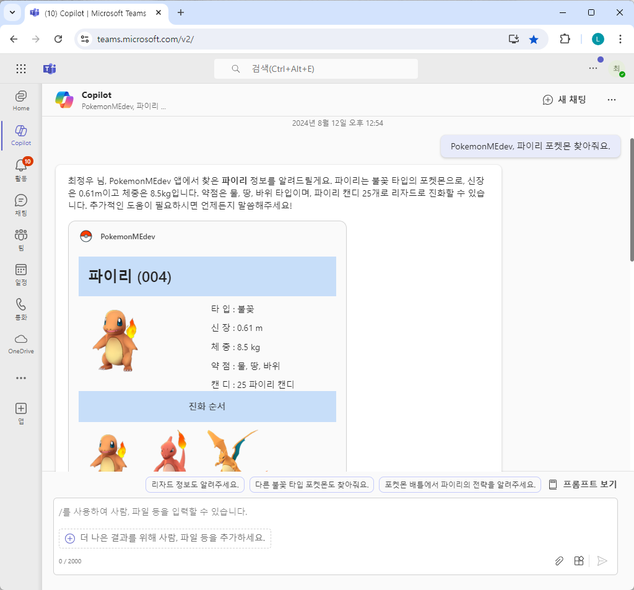Click the sent message PokemonMEdev, 파이리 포켓몬 찾아줘요
634x590 pixels.
point(531,146)
